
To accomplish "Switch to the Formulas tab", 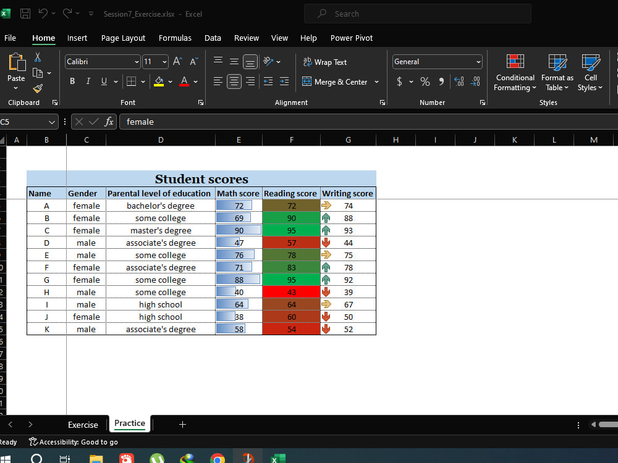I will [x=175, y=38].
